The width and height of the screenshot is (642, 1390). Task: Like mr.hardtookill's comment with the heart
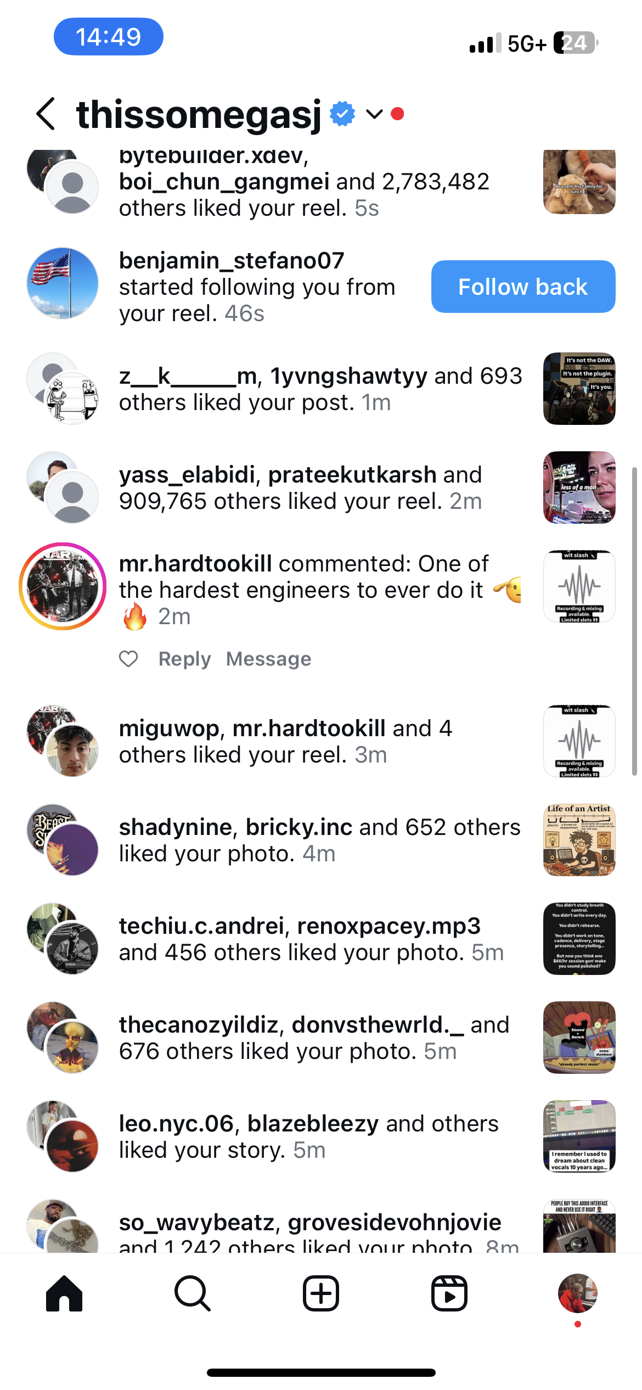[128, 659]
